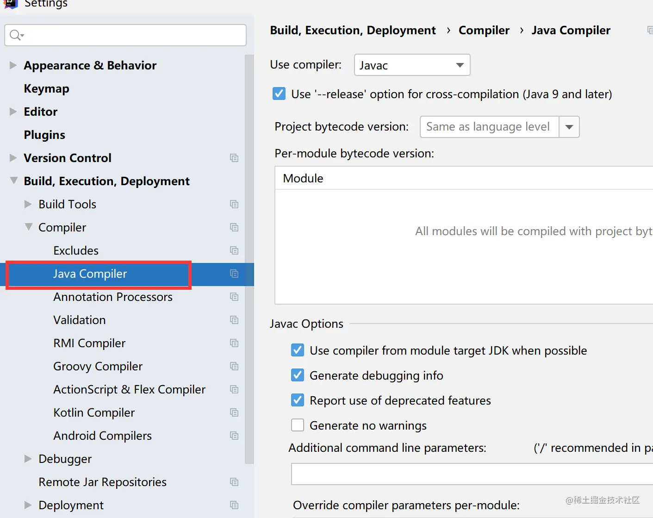Uncheck Generate debugging info
This screenshot has height=518, width=653.
[298, 375]
